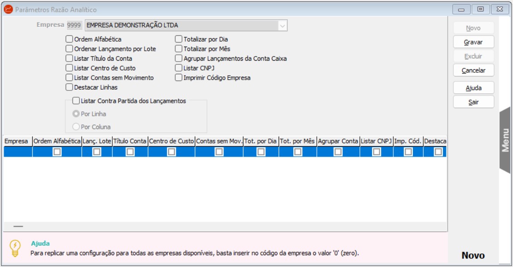Check Listar Contas sem Movimento
The height and width of the screenshot is (267, 513).
click(69, 78)
